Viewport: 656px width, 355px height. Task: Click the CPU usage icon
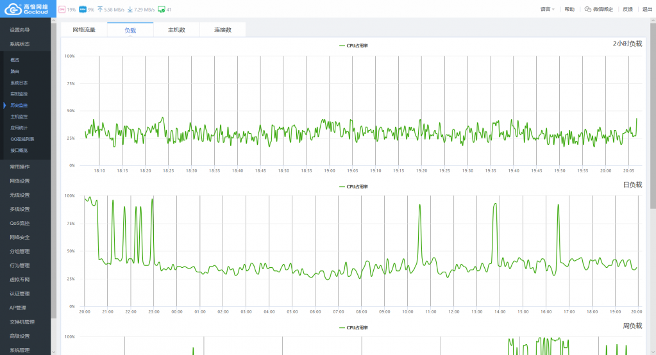coord(62,9)
